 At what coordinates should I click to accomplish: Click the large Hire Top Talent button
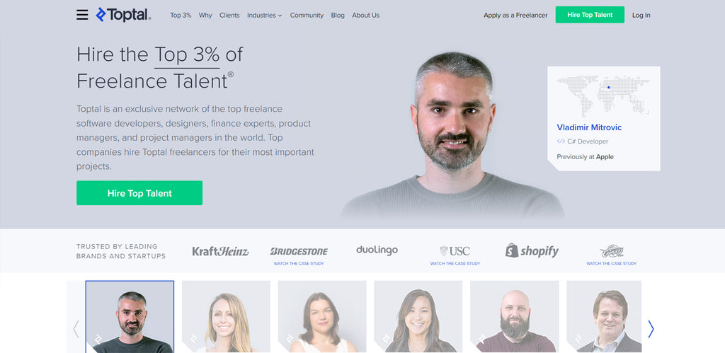coord(139,193)
